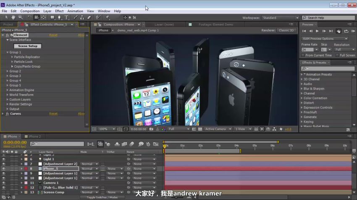Select the Roto Brush tool
The width and height of the screenshot is (357, 200).
pyautogui.click(x=98, y=17)
